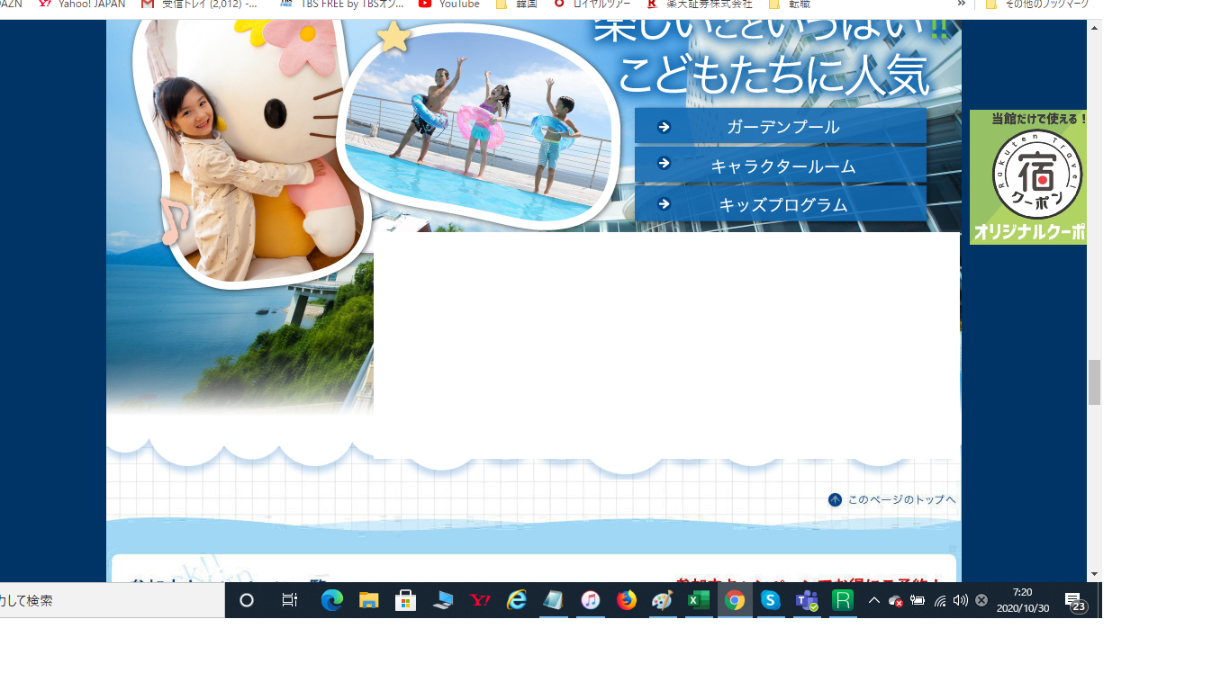Open the キッズプログラム link button

[781, 204]
